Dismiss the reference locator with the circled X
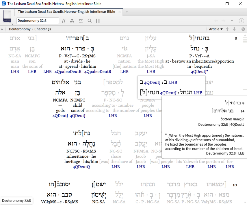Image resolution: width=247 pixels, height=205 pixels. point(244,29)
